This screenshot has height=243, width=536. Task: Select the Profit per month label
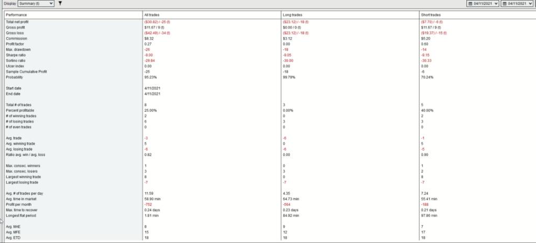coord(19,204)
